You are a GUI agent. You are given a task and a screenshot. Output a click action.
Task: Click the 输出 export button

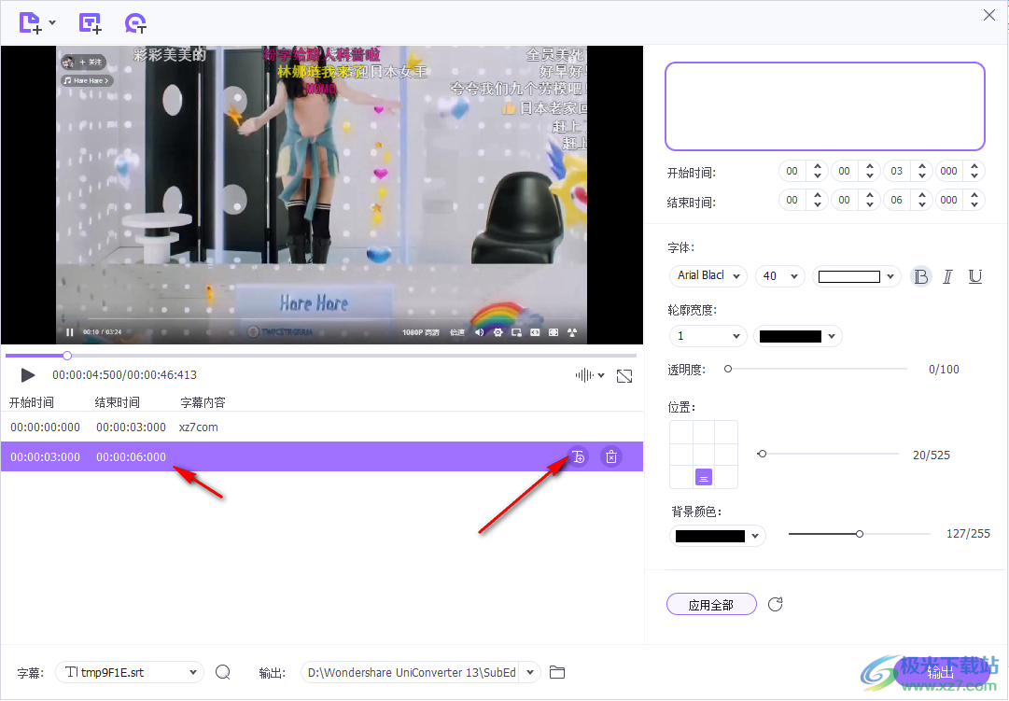click(940, 672)
